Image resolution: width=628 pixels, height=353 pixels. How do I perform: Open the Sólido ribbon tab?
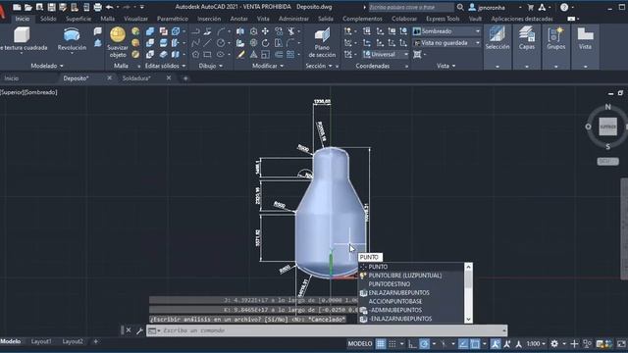click(x=48, y=19)
